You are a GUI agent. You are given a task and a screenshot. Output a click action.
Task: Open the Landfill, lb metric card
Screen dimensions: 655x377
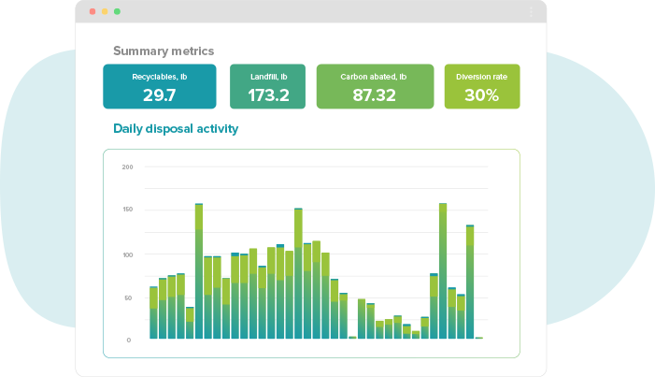[267, 86]
